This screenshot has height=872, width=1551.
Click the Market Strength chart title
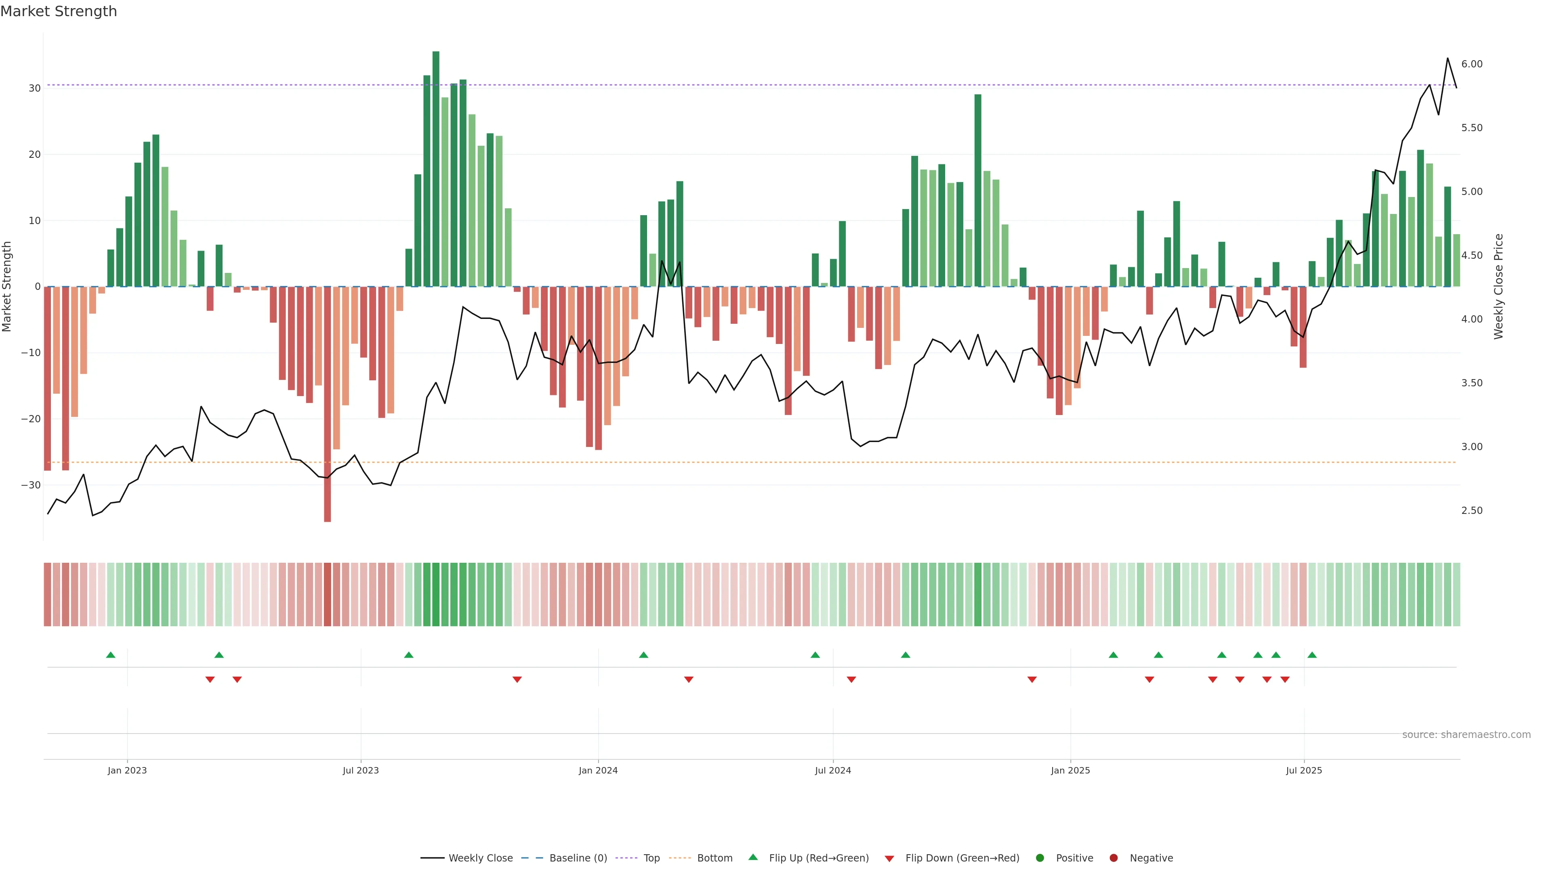tap(59, 11)
